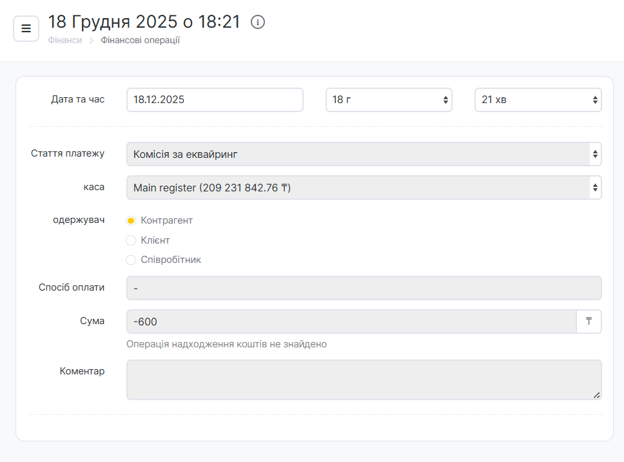The height and width of the screenshot is (462, 624).
Task: Click the tenge currency symbol next to Сума
Action: [x=589, y=322]
